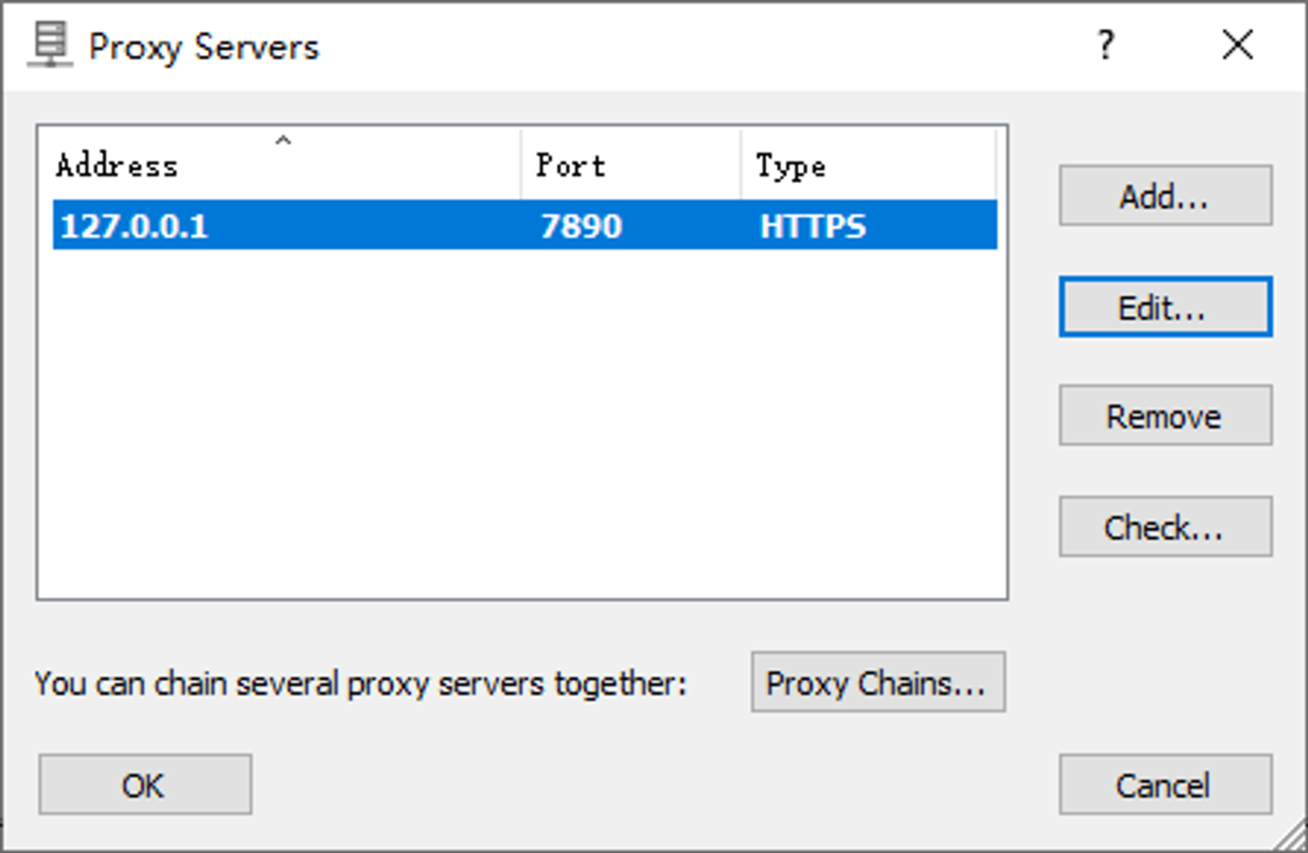Run the proxy Check... button
1308x853 pixels.
click(1164, 527)
